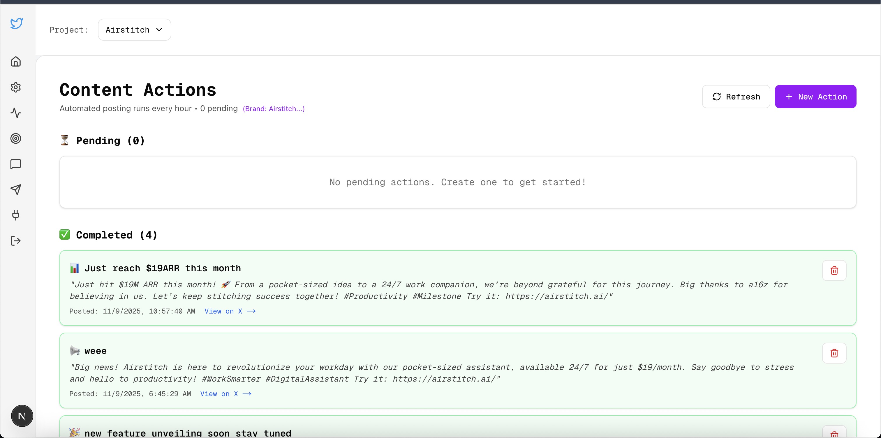Image resolution: width=881 pixels, height=438 pixels.
Task: Click the target bullseye sidebar icon
Action: 16,138
